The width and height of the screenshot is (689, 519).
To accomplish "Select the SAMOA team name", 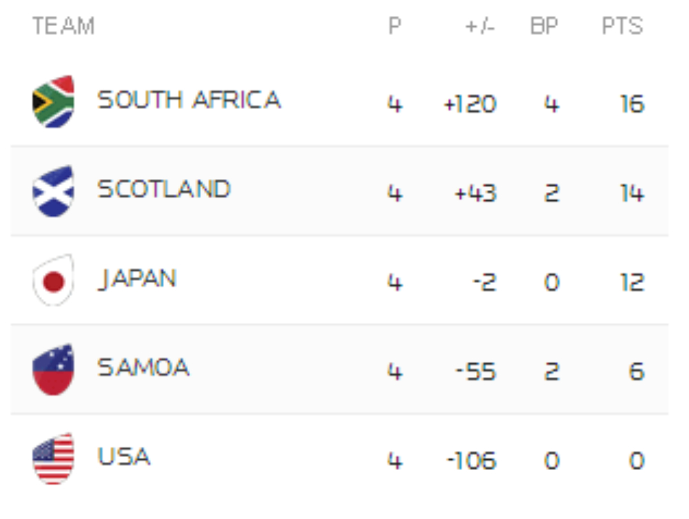I will point(143,368).
